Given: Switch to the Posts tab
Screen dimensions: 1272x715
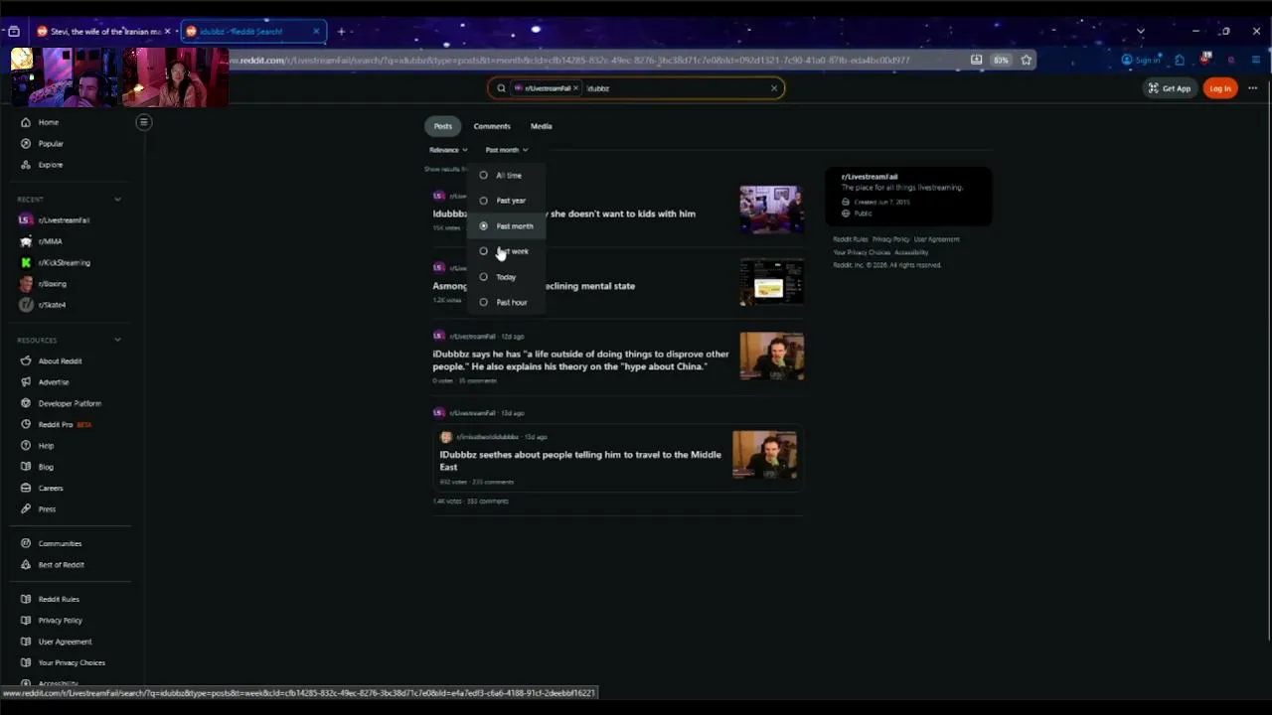Looking at the screenshot, I should (443, 126).
